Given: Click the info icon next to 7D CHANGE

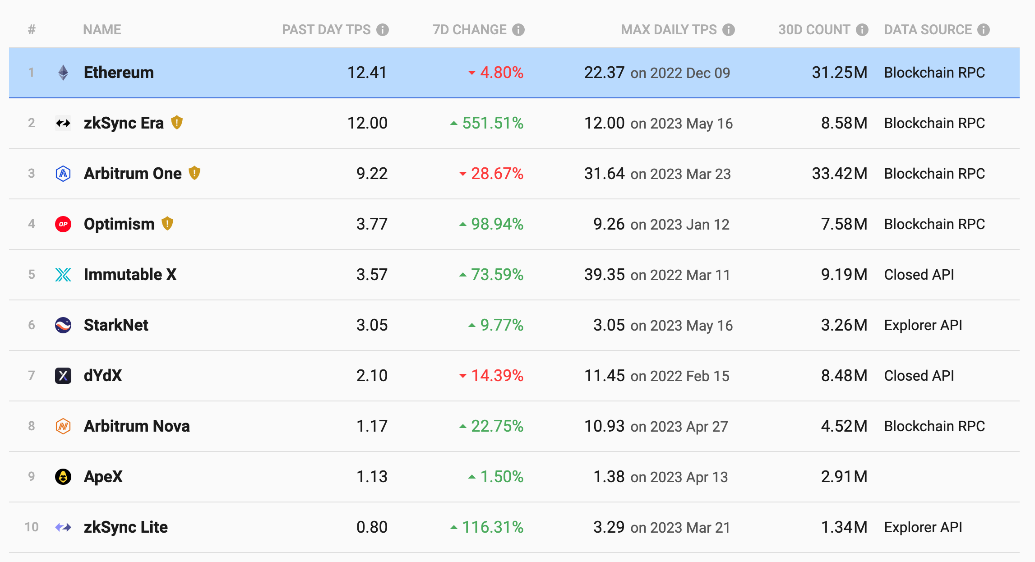Looking at the screenshot, I should (518, 30).
